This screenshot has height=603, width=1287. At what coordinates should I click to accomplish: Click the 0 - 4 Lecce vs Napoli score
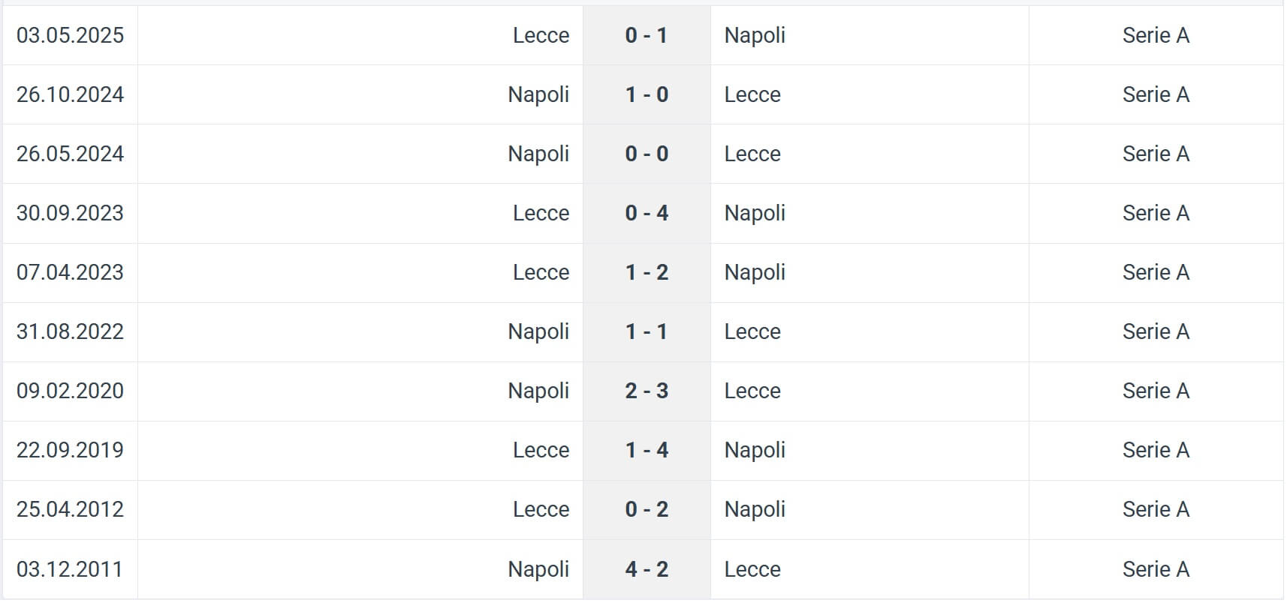(x=646, y=213)
